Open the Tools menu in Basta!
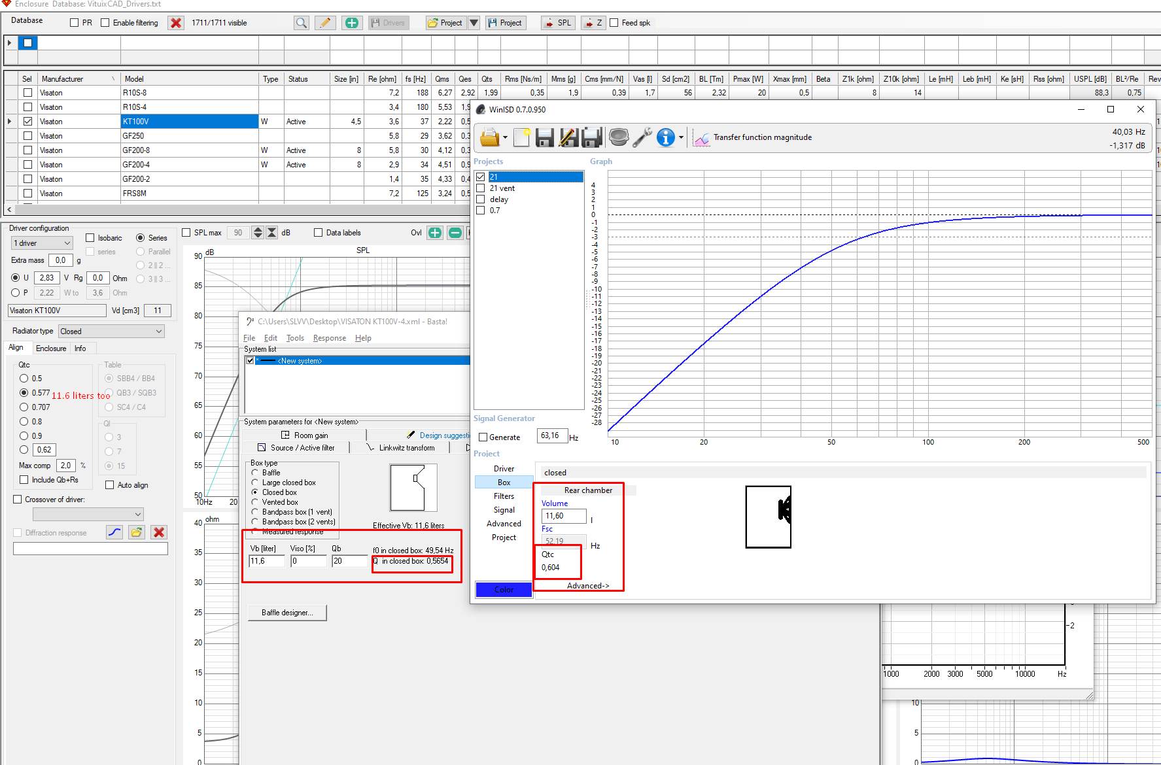Image resolution: width=1161 pixels, height=765 pixels. point(295,338)
